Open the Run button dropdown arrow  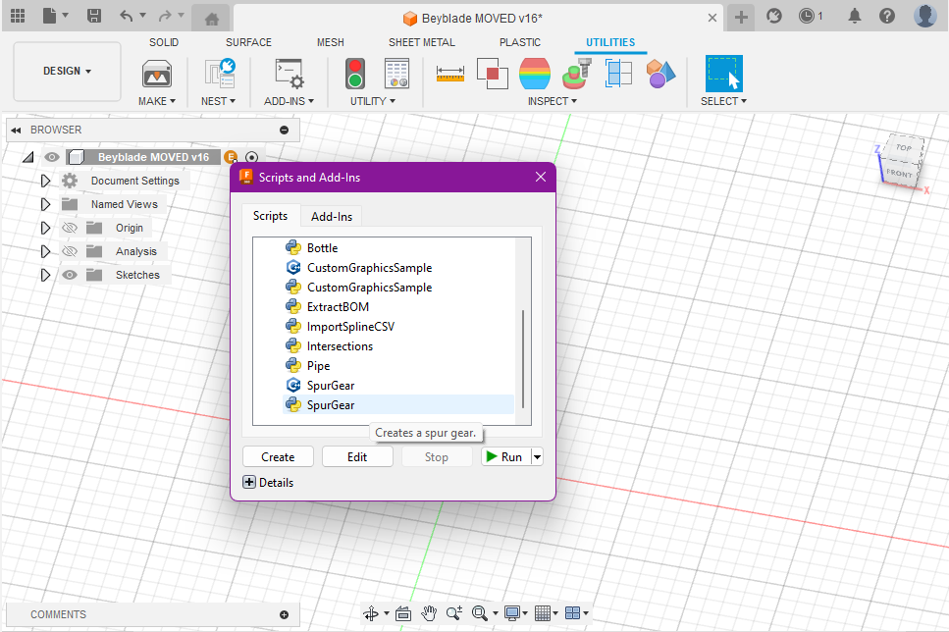click(536, 455)
